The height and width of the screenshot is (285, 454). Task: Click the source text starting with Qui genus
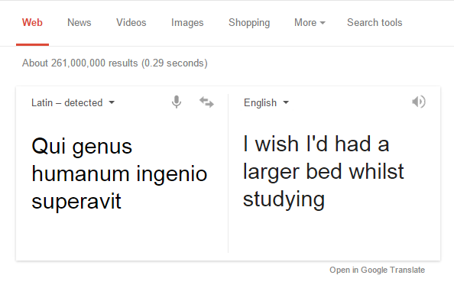(119, 173)
